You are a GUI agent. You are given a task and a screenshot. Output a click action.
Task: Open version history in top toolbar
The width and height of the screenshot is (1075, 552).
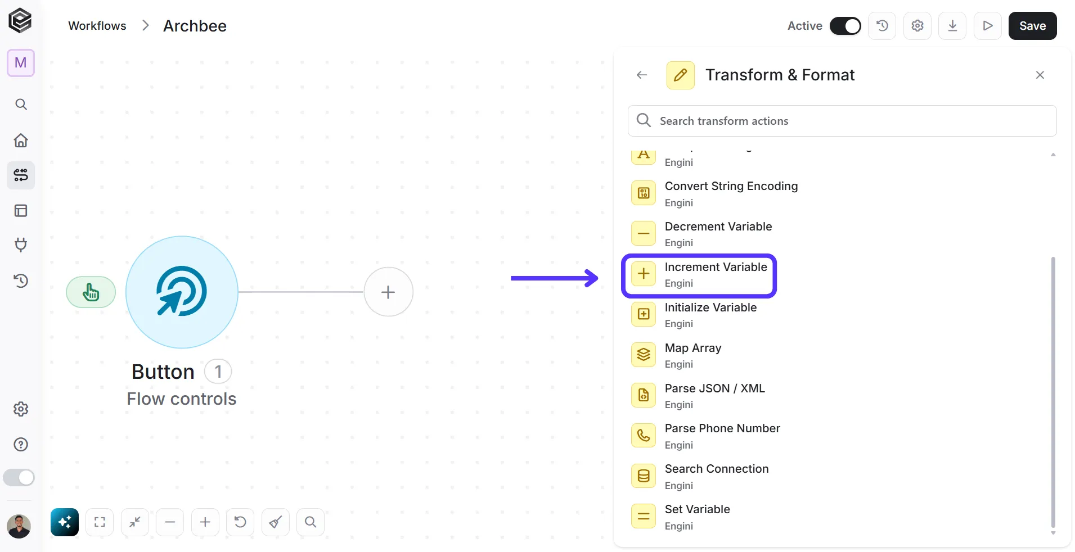tap(883, 26)
